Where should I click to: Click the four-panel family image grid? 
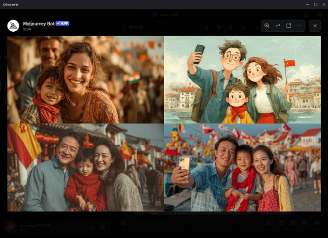click(x=164, y=123)
